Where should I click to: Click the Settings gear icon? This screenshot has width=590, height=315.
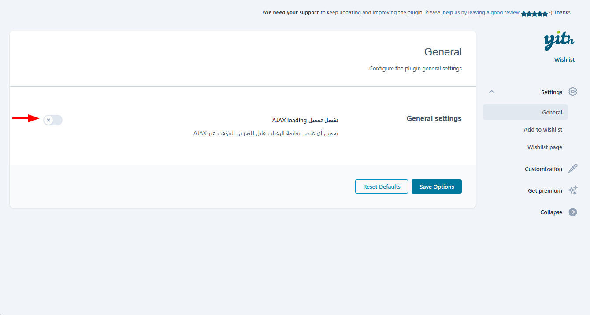pyautogui.click(x=572, y=92)
